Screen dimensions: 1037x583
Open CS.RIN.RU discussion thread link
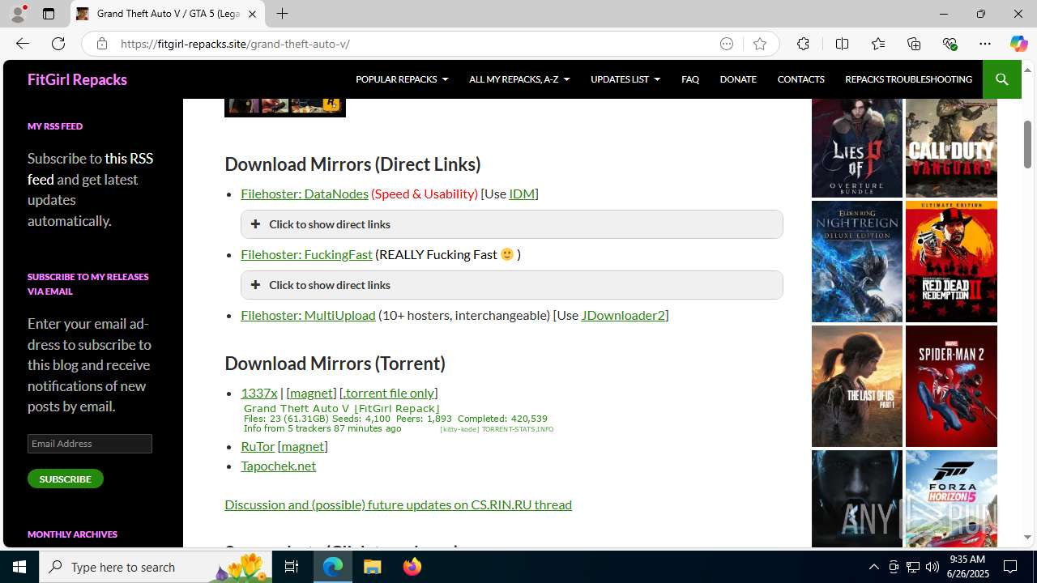click(398, 504)
